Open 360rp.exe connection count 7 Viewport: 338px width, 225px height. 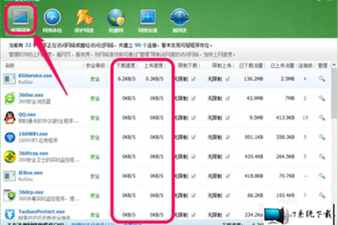click(305, 195)
